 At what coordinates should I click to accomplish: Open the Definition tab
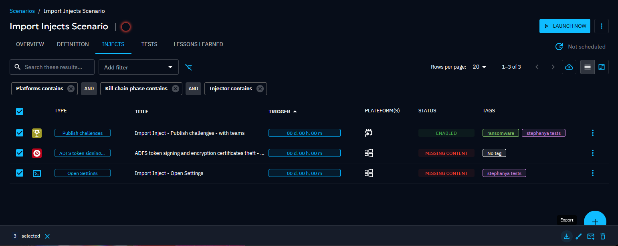[x=73, y=44]
